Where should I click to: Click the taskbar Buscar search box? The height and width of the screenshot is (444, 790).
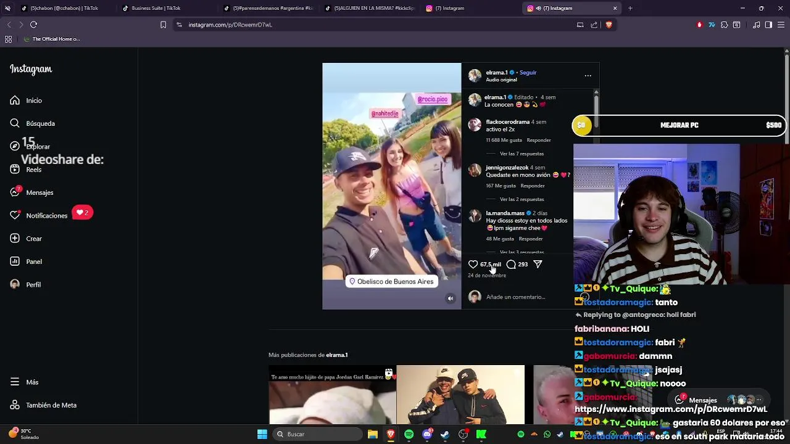(317, 434)
